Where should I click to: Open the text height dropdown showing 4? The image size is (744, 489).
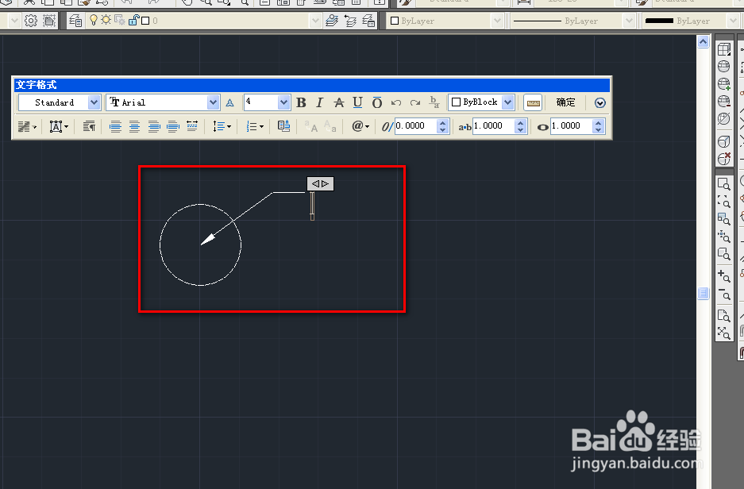coord(283,102)
